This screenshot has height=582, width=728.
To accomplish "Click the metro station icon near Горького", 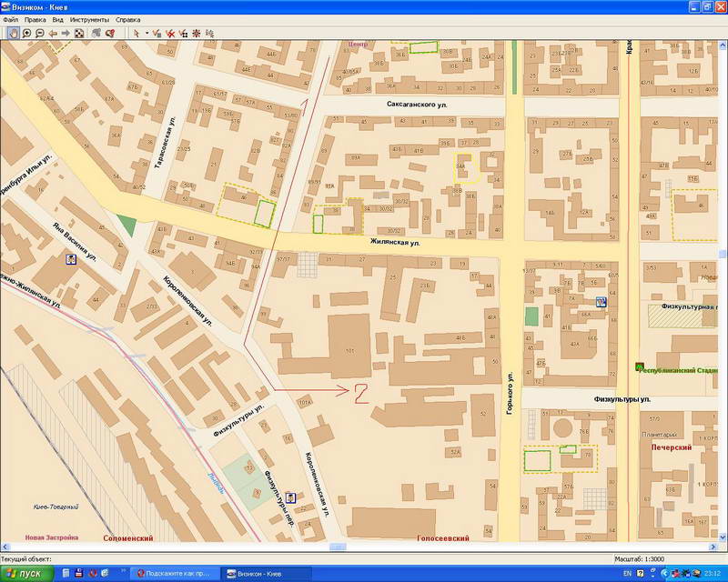I will click(601, 301).
